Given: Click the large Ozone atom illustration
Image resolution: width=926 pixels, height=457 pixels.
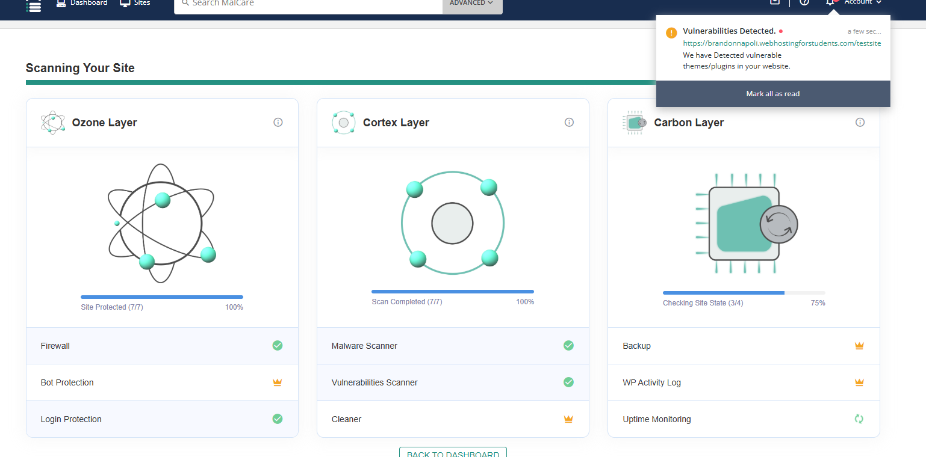Looking at the screenshot, I should [x=161, y=223].
